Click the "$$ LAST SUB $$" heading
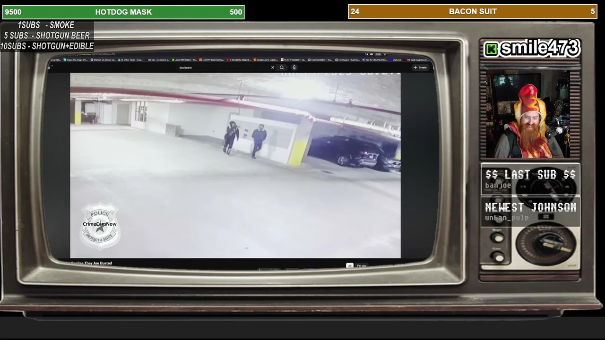The width and height of the screenshot is (605, 340). [x=530, y=174]
